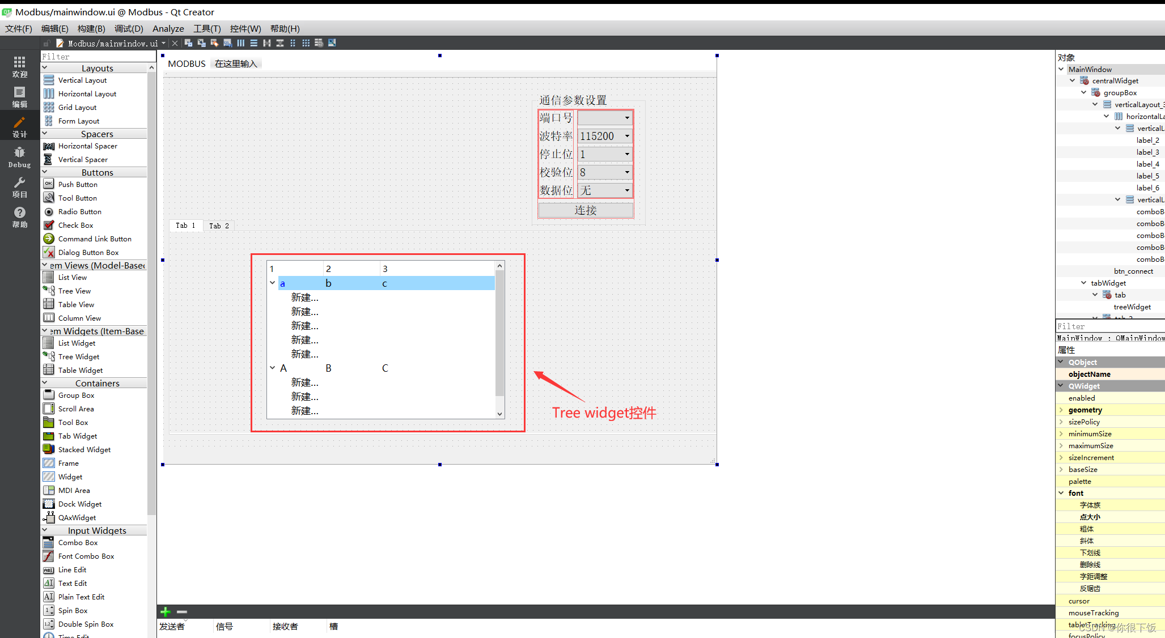Open Debug mode in the left sidebar
Screen dimensions: 1165x638
19,157
